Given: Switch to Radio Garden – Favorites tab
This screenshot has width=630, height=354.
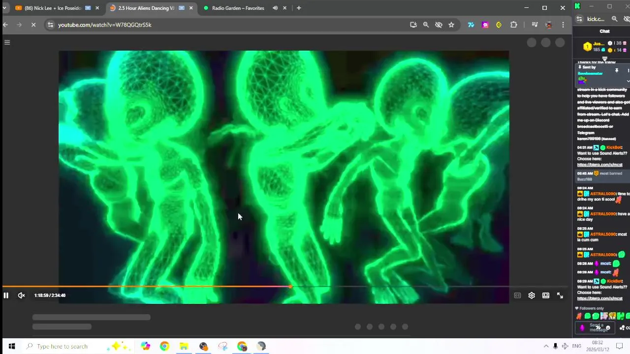Looking at the screenshot, I should pyautogui.click(x=238, y=8).
